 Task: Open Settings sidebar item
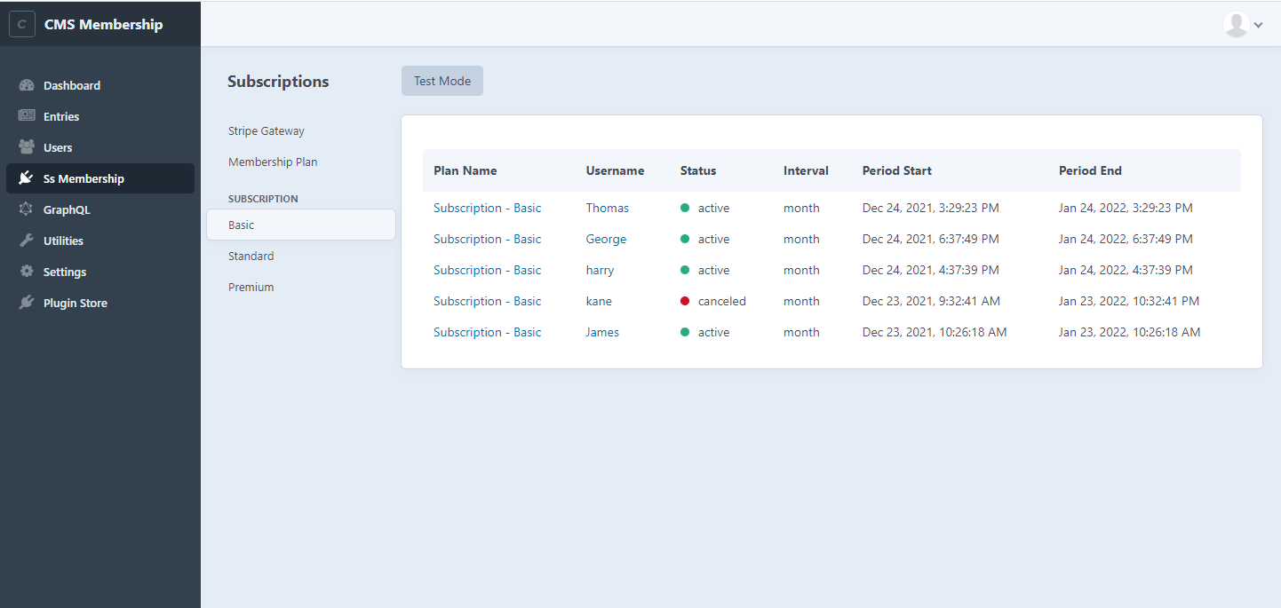point(100,272)
